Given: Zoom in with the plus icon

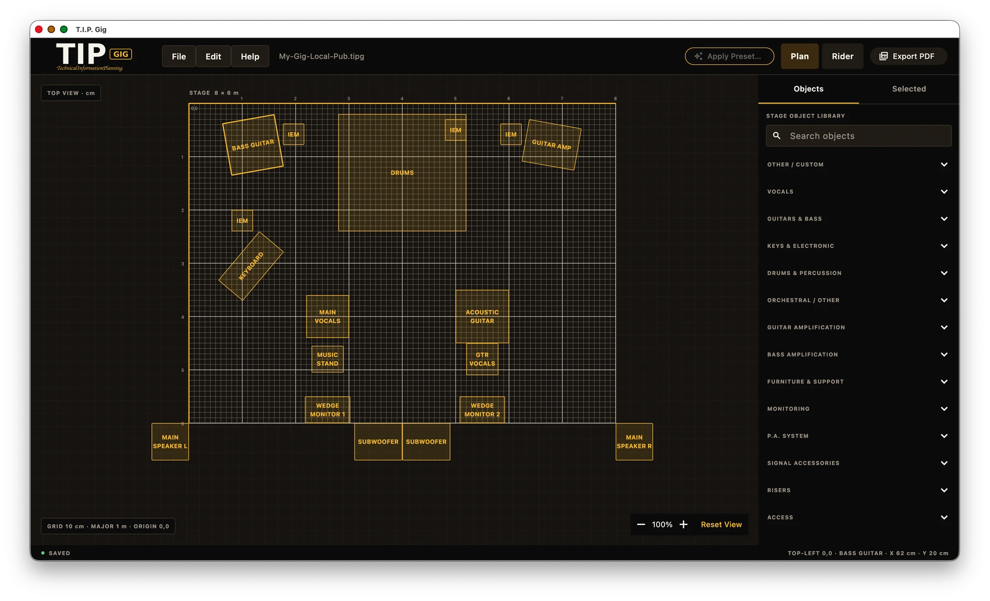Looking at the screenshot, I should (x=684, y=525).
